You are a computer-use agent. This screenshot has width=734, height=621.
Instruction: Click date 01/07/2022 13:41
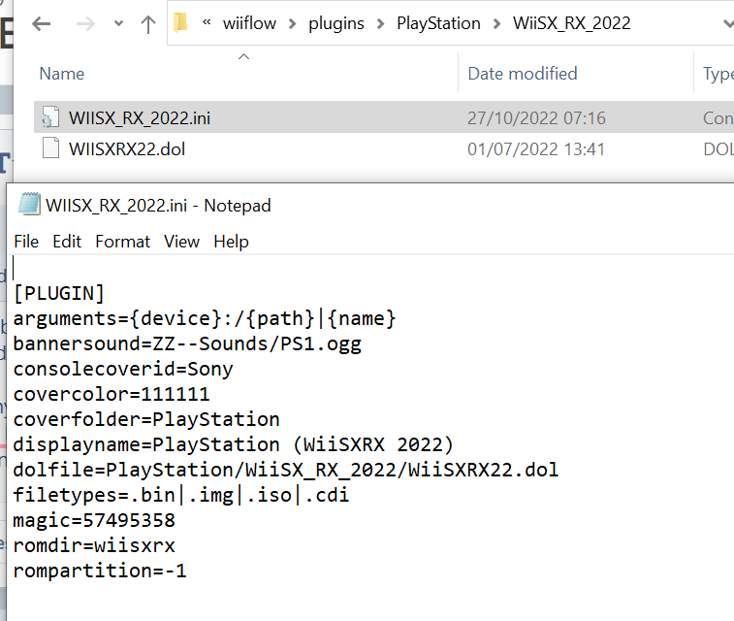point(536,149)
